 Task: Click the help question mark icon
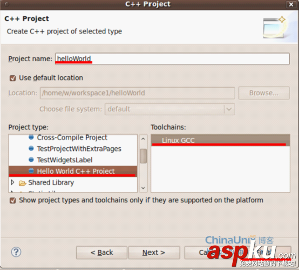[16, 252]
